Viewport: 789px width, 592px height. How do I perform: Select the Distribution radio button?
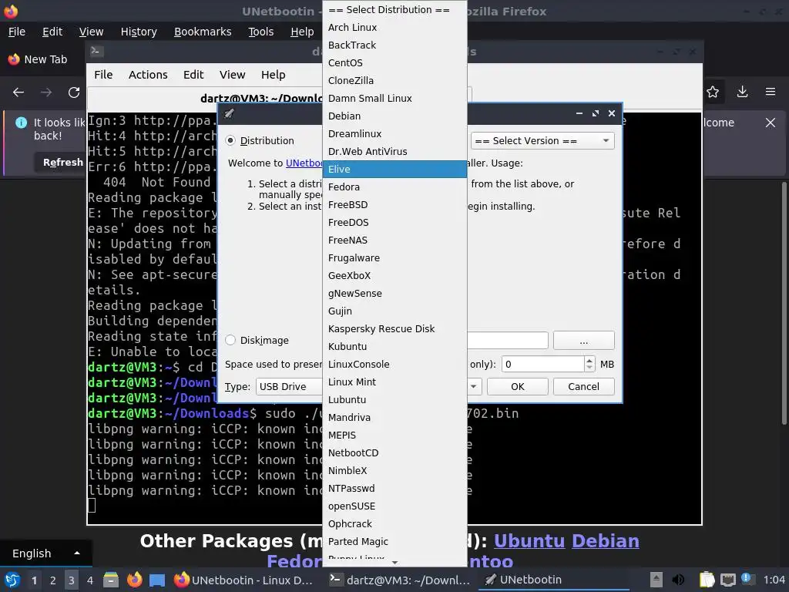[230, 140]
